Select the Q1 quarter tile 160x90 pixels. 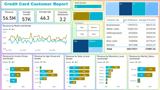(x=139, y=9)
